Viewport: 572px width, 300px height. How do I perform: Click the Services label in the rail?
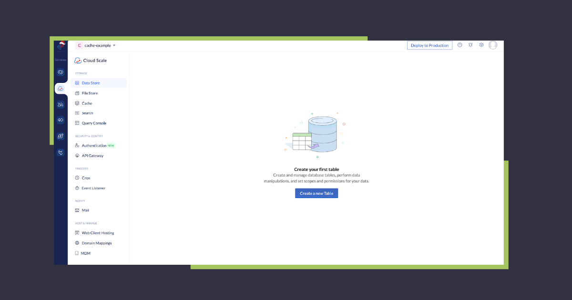tap(61, 60)
